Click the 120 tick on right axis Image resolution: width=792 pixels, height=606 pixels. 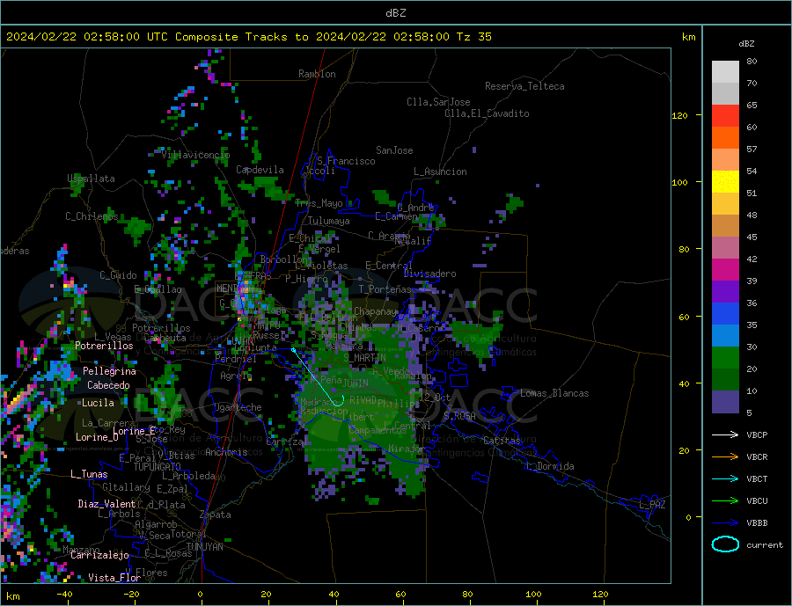[x=679, y=115]
